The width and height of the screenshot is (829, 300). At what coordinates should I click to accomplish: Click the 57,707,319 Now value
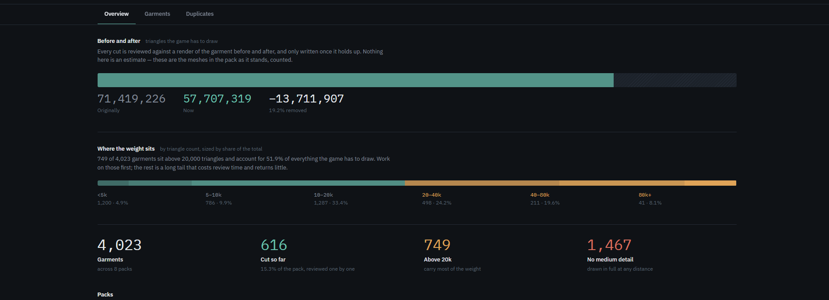tap(217, 99)
